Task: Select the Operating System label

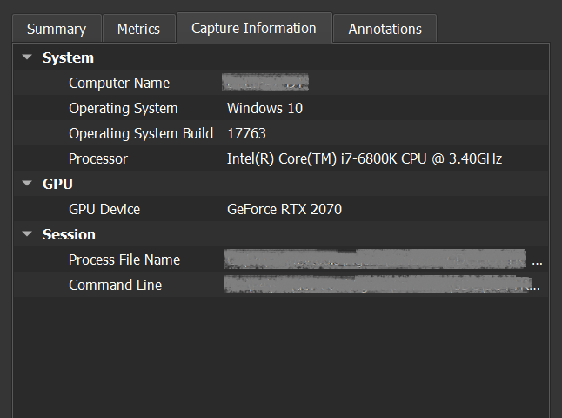Action: click(x=123, y=109)
